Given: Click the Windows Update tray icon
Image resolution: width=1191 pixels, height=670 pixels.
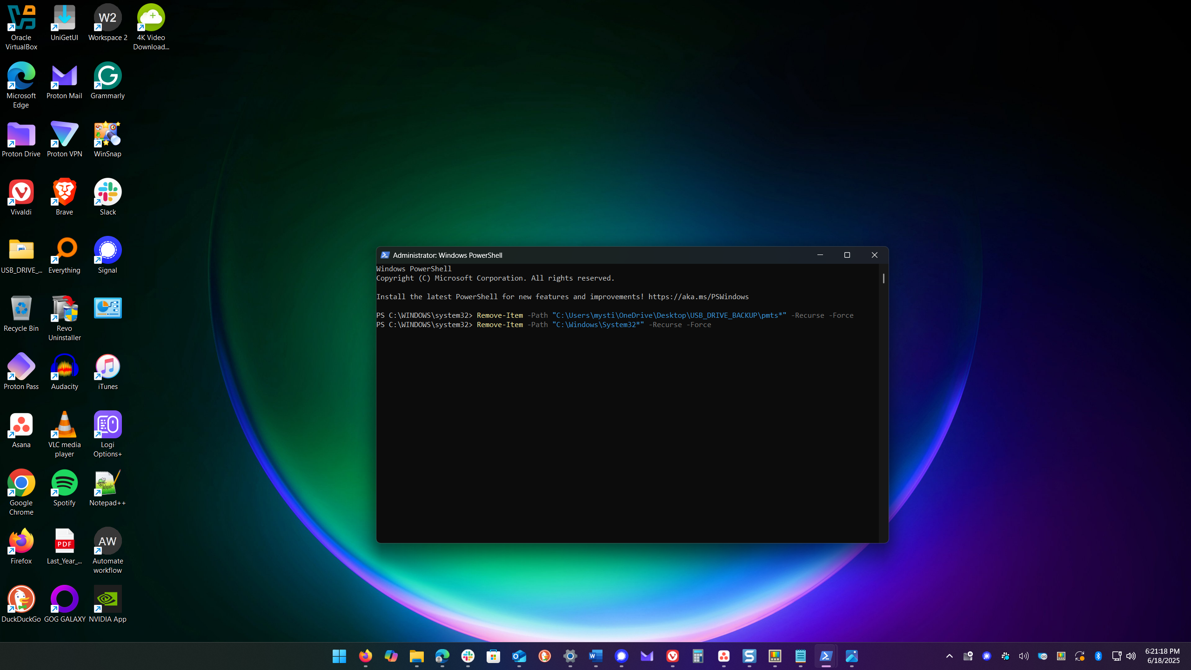Looking at the screenshot, I should (x=1079, y=656).
